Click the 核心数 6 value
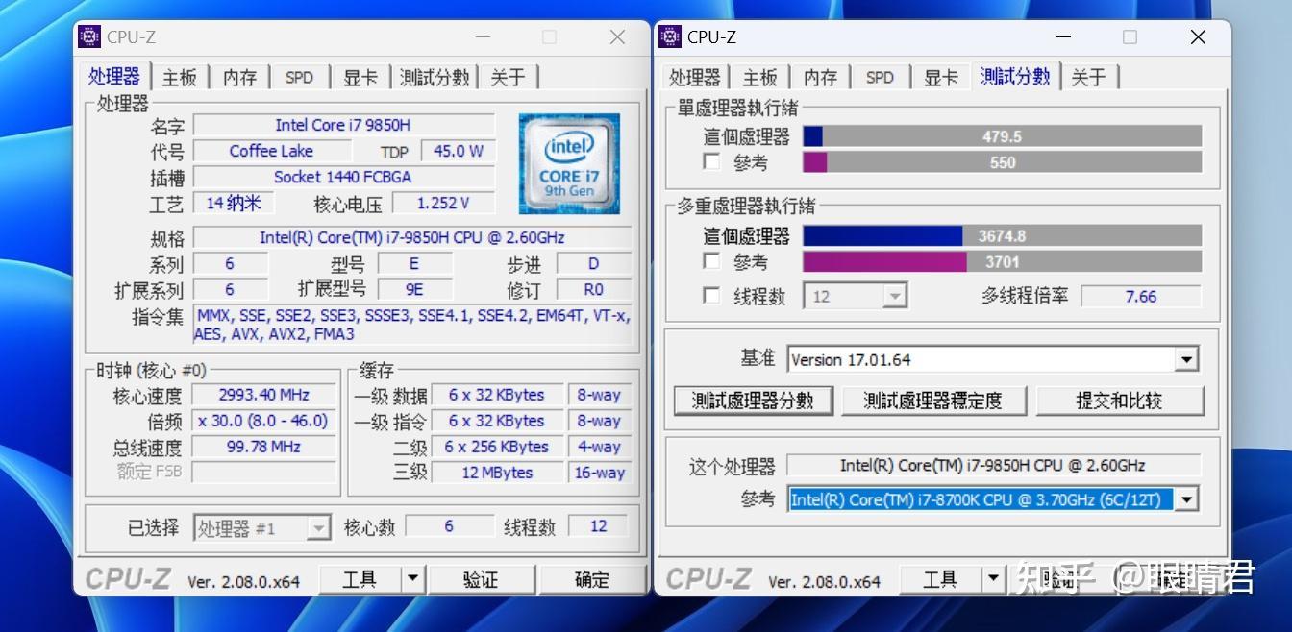 [449, 526]
